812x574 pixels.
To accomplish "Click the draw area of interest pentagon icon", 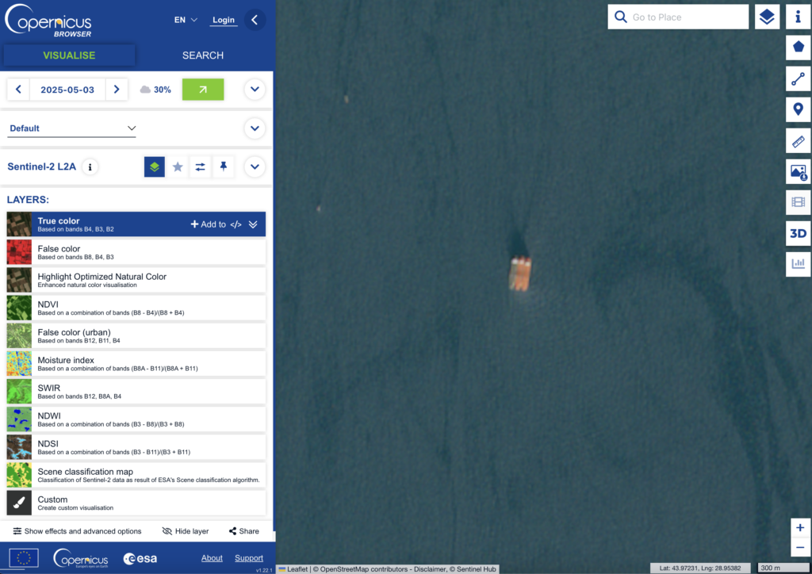I will 798,47.
